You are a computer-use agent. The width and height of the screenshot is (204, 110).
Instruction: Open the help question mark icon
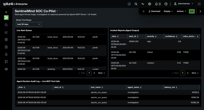pyautogui.click(x=166, y=4)
